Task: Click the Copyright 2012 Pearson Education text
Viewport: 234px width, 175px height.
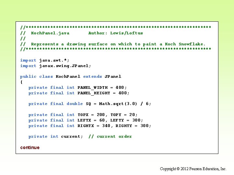Action: [x=193, y=169]
